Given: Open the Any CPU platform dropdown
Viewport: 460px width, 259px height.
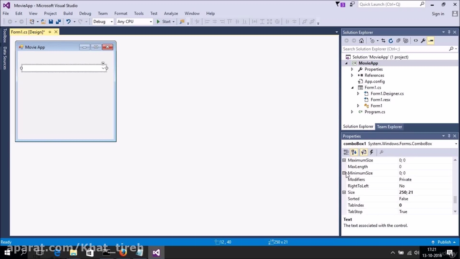Looking at the screenshot, I should pyautogui.click(x=134, y=22).
